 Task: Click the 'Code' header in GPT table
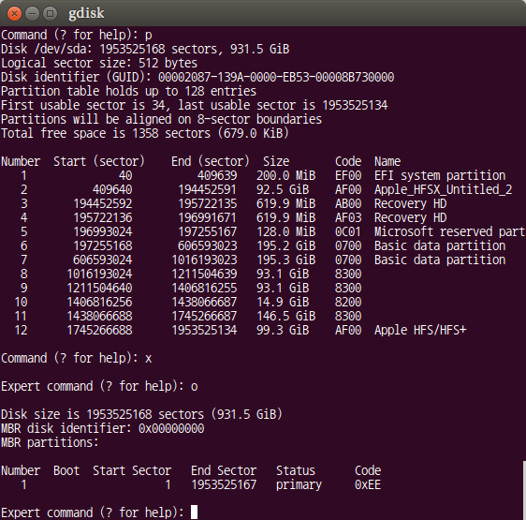pos(348,161)
